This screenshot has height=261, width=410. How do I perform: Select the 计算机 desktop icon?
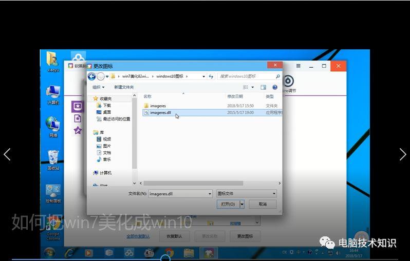pos(53,95)
